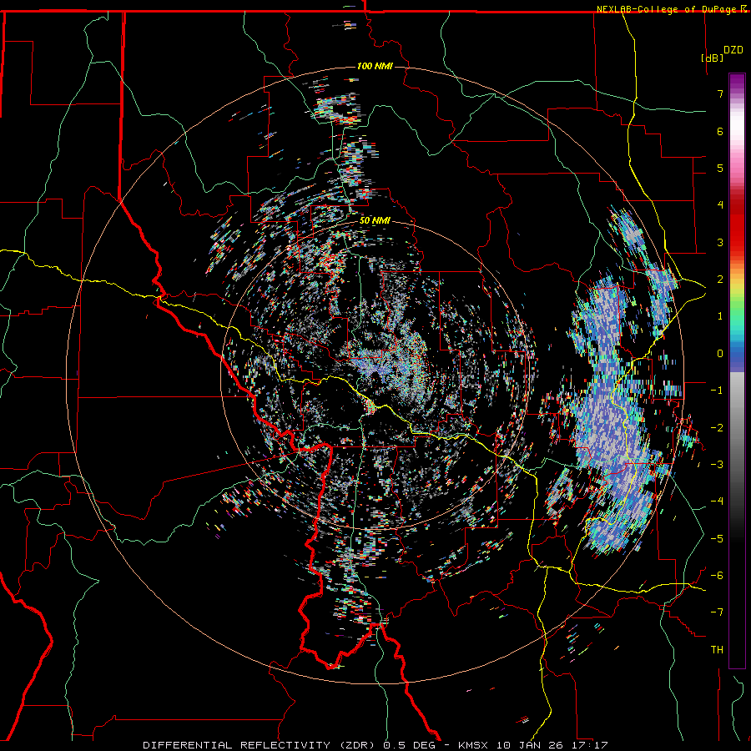This screenshot has height=751, width=751.
Task: Click the -7 value on the color scale
Action: point(717,612)
